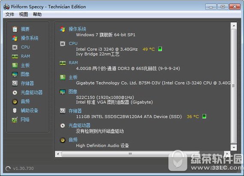
Task: Click the High Definition Audio 设备 text
Action: (102, 146)
